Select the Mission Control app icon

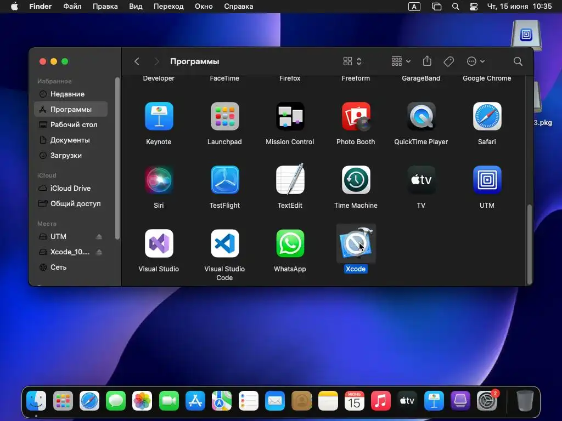290,116
